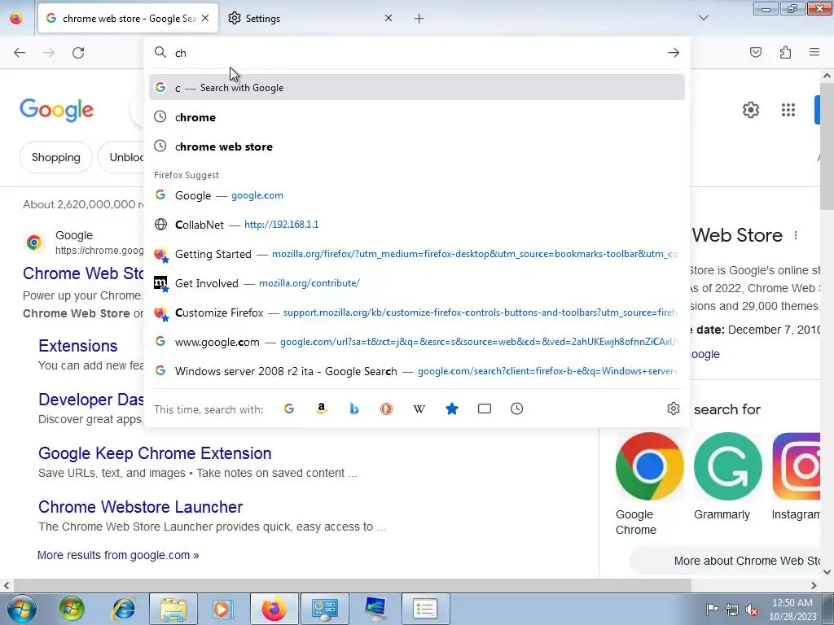Choose 'chrome web store' suggestion

click(417, 146)
